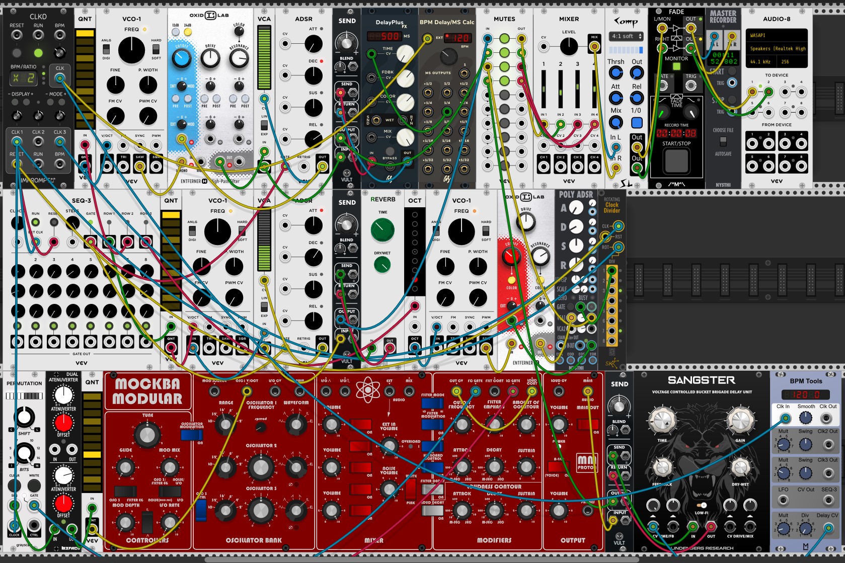The width and height of the screenshot is (845, 563).
Task: Click the START/STOP button on FADE
Action: pos(676,162)
